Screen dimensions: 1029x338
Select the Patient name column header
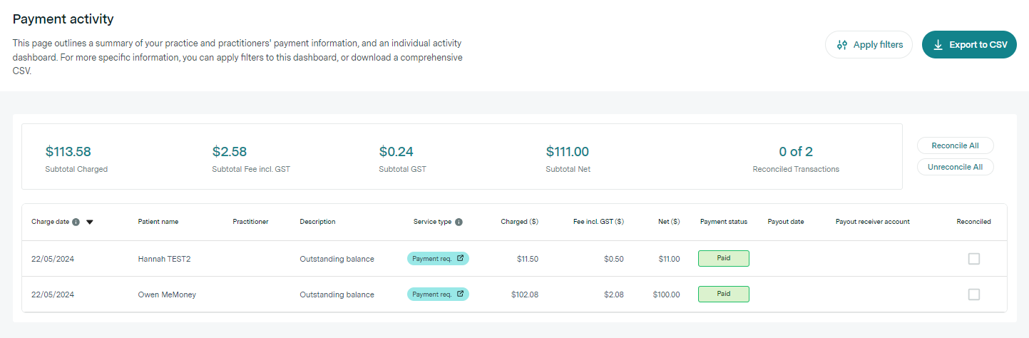(158, 222)
